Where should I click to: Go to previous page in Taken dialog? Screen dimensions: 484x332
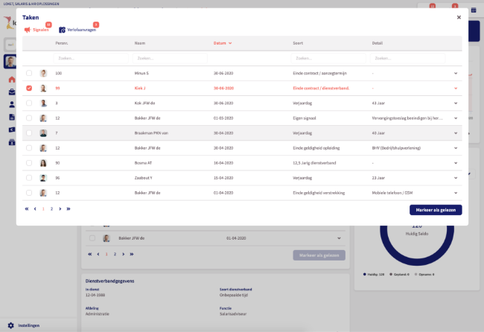[x=35, y=209]
